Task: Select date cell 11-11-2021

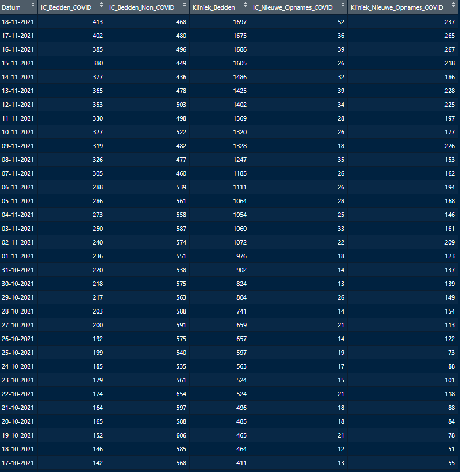Action: tap(18, 119)
